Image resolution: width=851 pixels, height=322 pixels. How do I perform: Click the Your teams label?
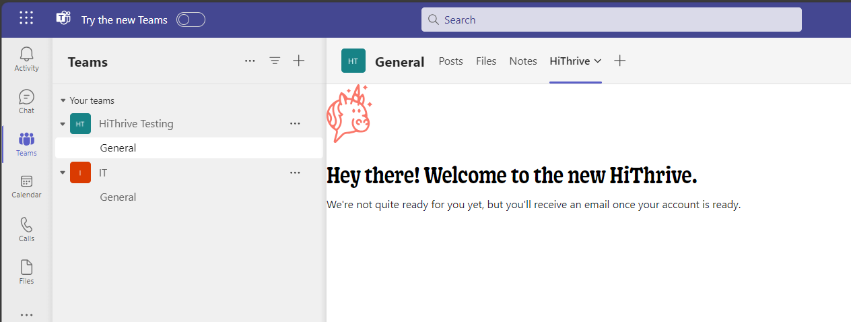coord(92,100)
